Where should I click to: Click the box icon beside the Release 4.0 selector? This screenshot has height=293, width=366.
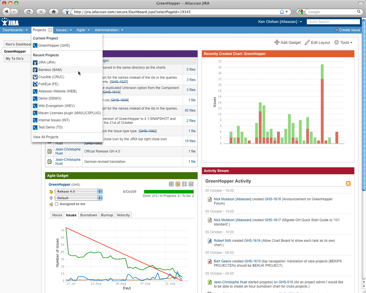coord(51,192)
